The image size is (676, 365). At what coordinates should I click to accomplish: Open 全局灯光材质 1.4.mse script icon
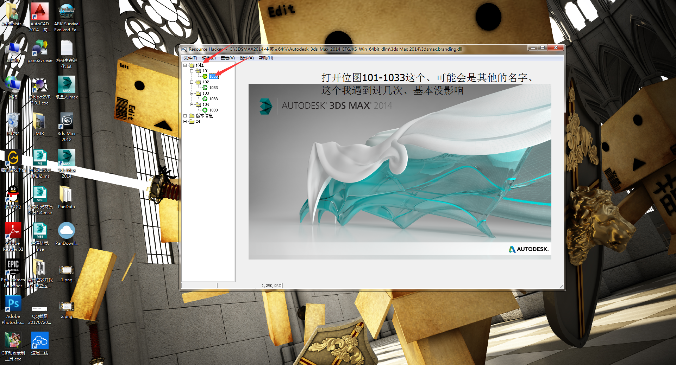click(x=40, y=200)
